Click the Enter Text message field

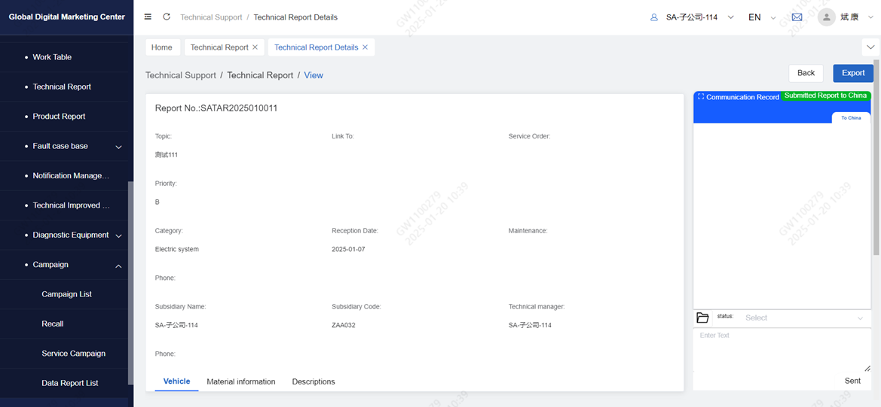[781, 350]
